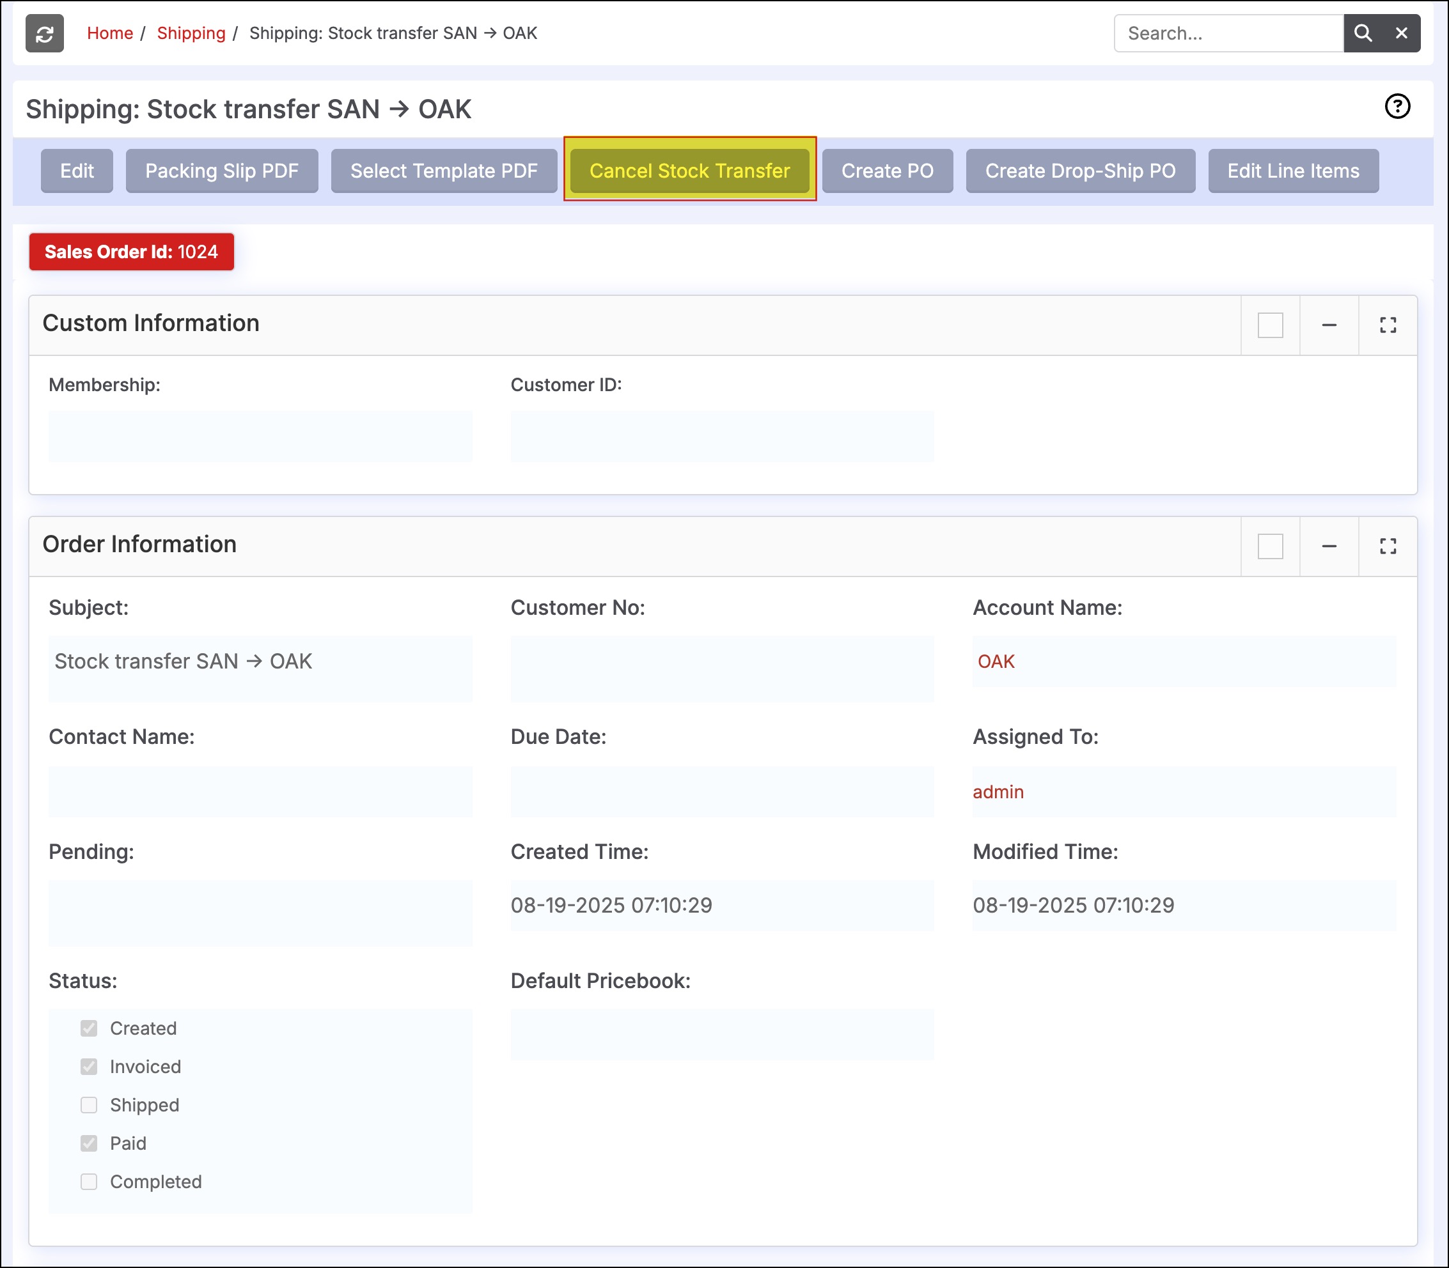Open Edit Line Items

tap(1293, 171)
